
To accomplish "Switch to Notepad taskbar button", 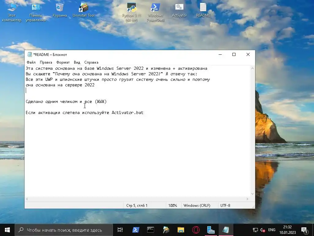I will [226, 230].
